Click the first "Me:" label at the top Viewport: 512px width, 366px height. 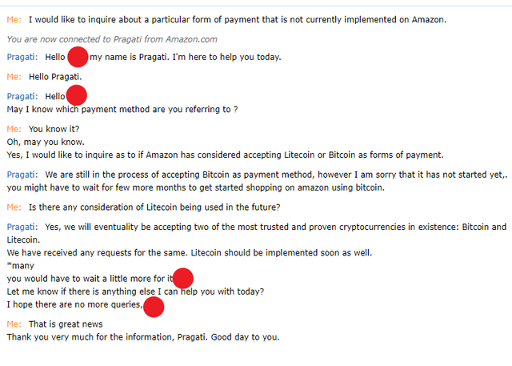[14, 19]
